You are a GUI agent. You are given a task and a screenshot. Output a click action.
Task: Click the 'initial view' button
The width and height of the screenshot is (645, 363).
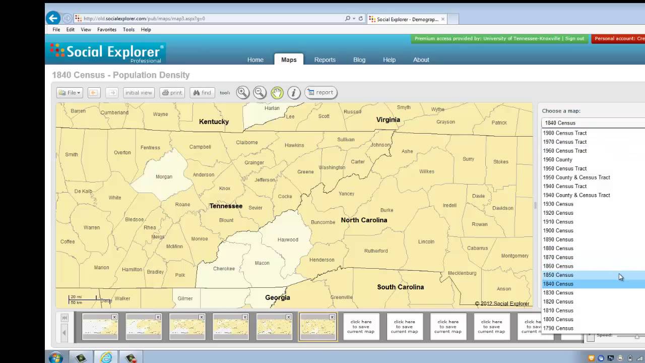coord(139,93)
